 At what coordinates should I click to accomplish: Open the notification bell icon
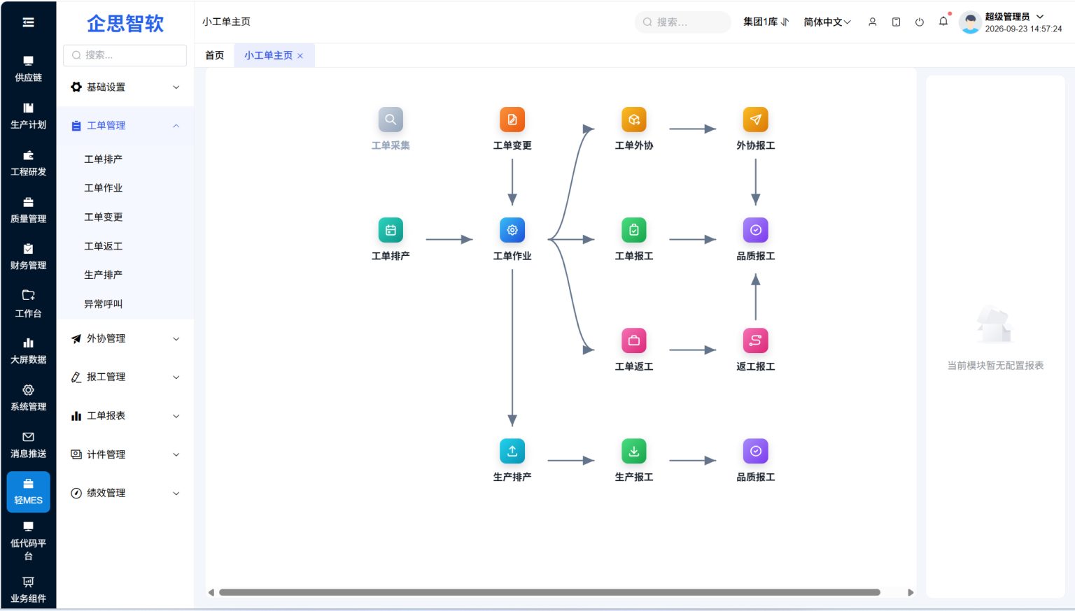943,21
